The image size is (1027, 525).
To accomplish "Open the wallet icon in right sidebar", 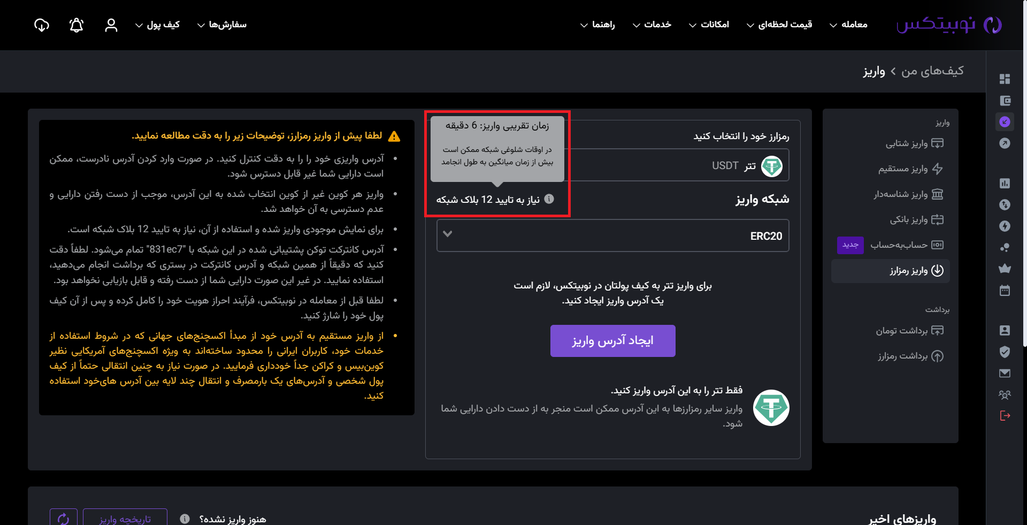I will pos(1005,101).
